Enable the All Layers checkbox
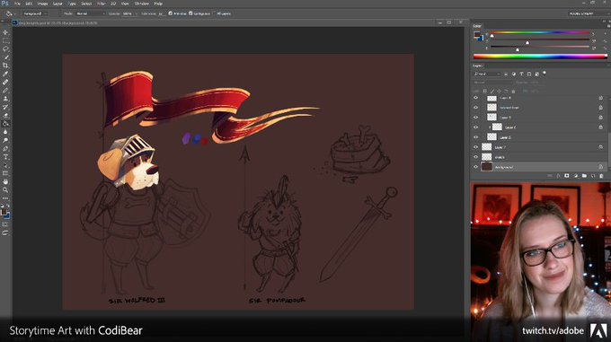611x342 pixels. pyautogui.click(x=214, y=13)
